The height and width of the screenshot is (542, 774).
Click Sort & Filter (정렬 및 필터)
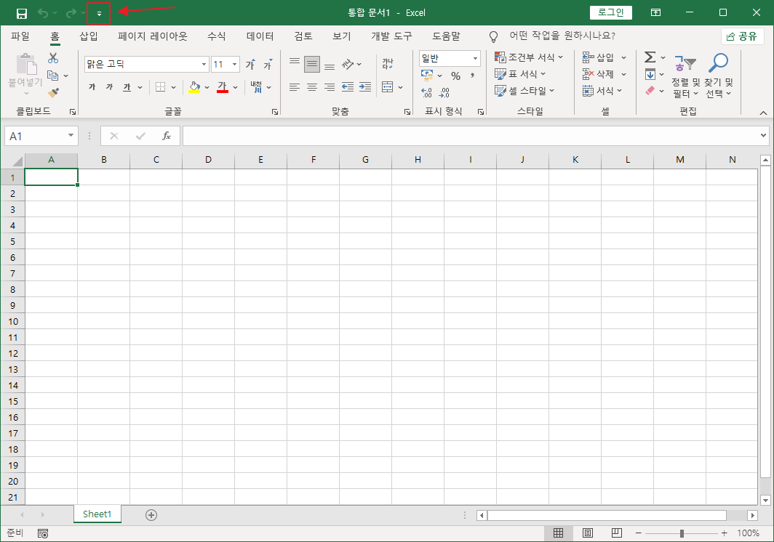pos(686,76)
